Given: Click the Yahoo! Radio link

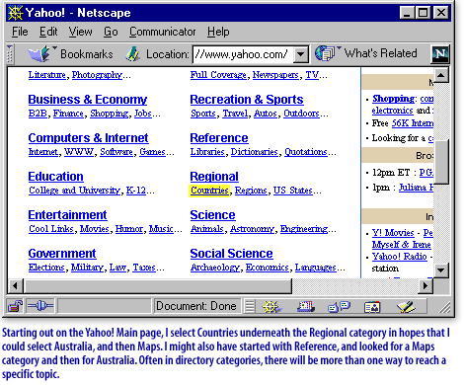Looking at the screenshot, I should [400, 257].
